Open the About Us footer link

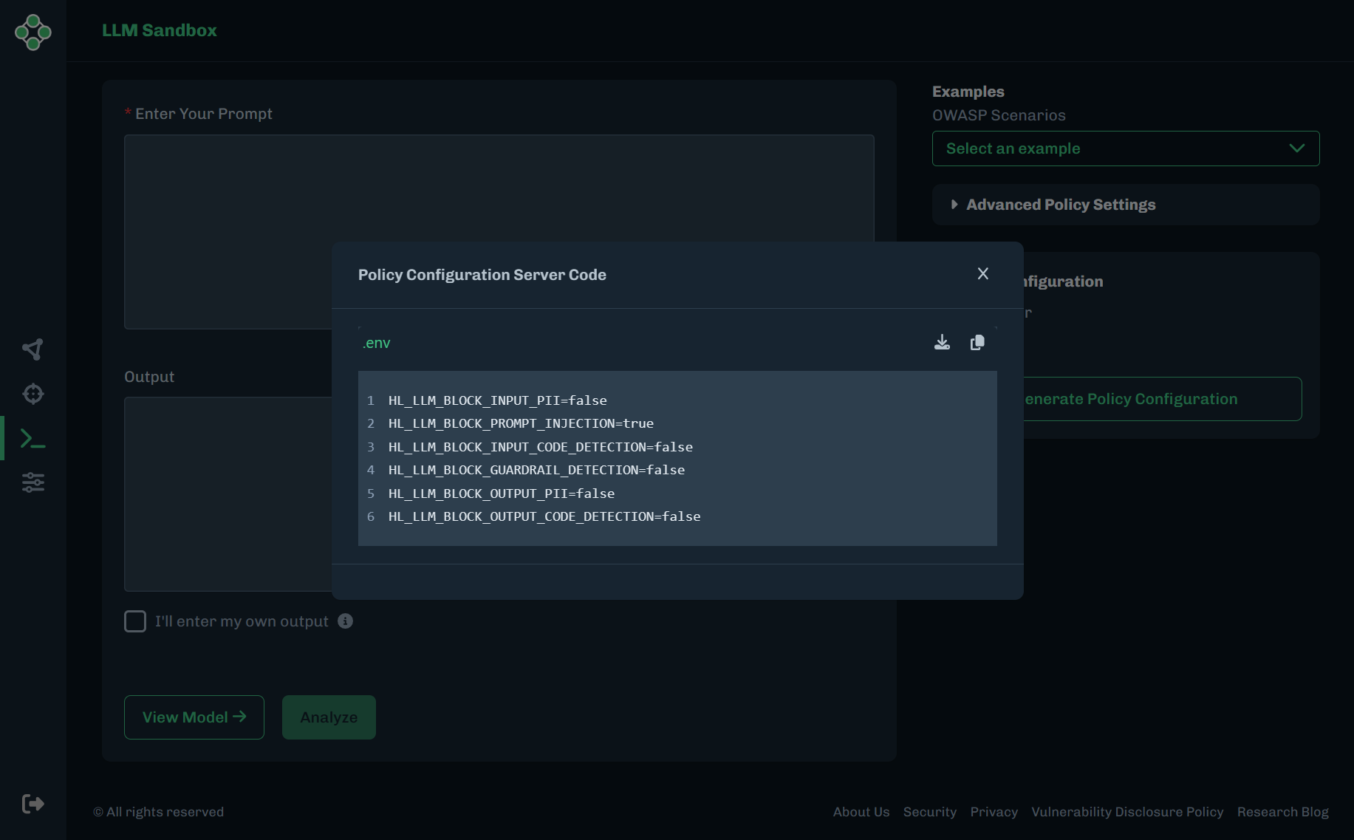(x=861, y=812)
